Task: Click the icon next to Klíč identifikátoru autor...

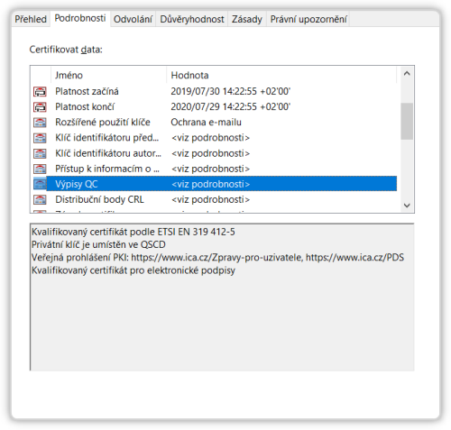Action: [40, 153]
